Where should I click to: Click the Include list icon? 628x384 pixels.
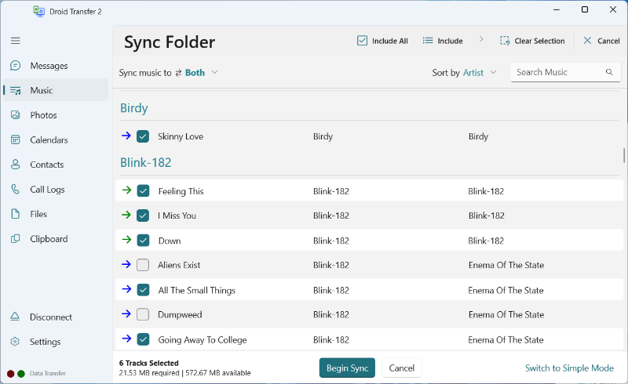coord(428,41)
